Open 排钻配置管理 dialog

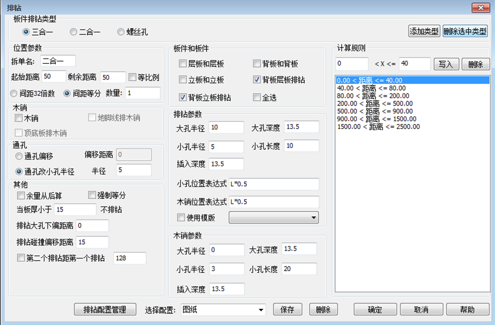(x=105, y=310)
